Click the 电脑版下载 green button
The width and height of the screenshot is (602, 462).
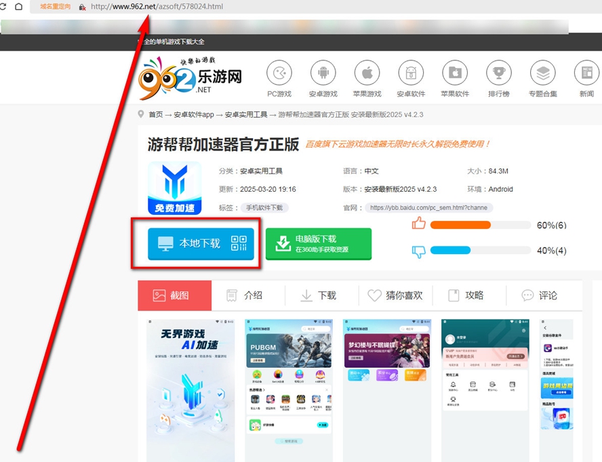point(318,244)
